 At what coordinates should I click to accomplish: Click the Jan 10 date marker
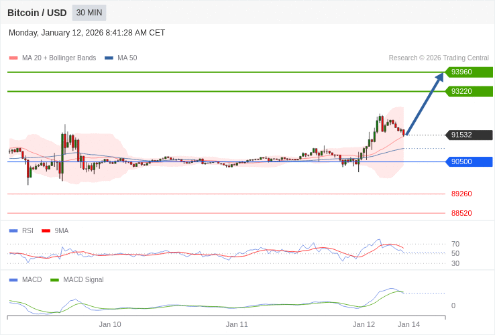(110, 324)
